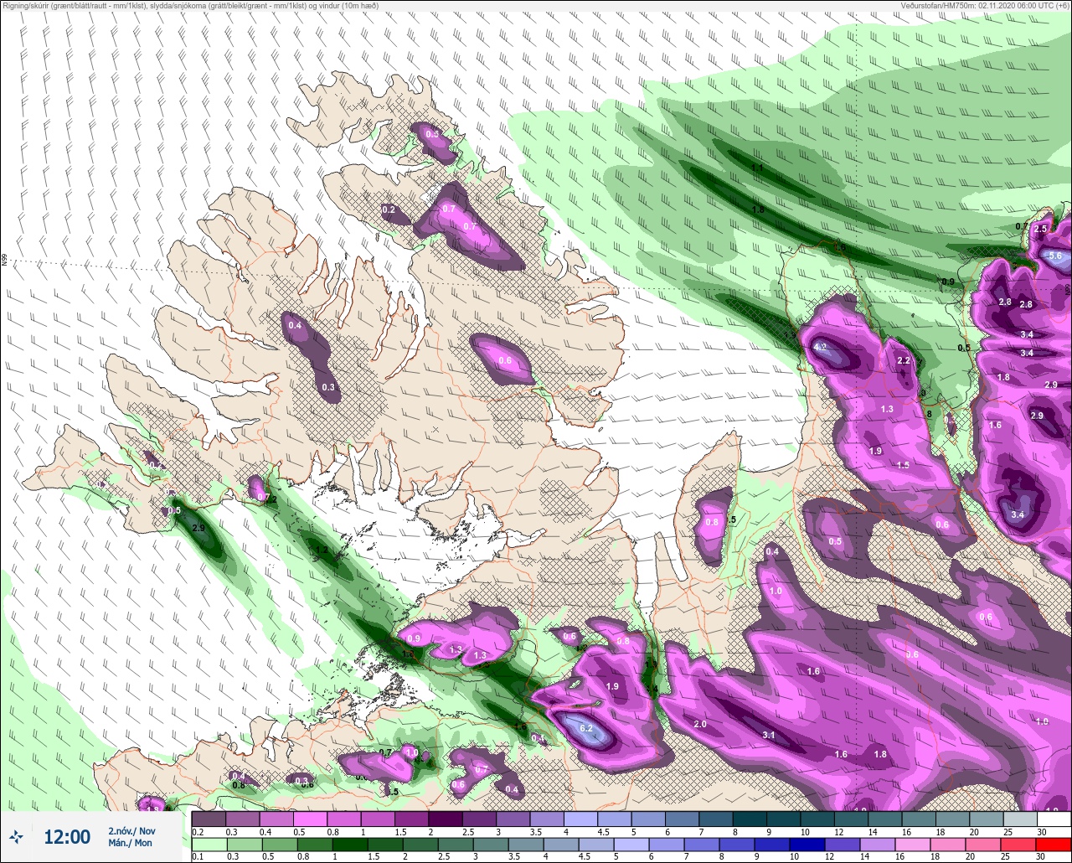Click the 1.1 value in the green rain band
Screen dimensions: 1072x863
point(757,168)
